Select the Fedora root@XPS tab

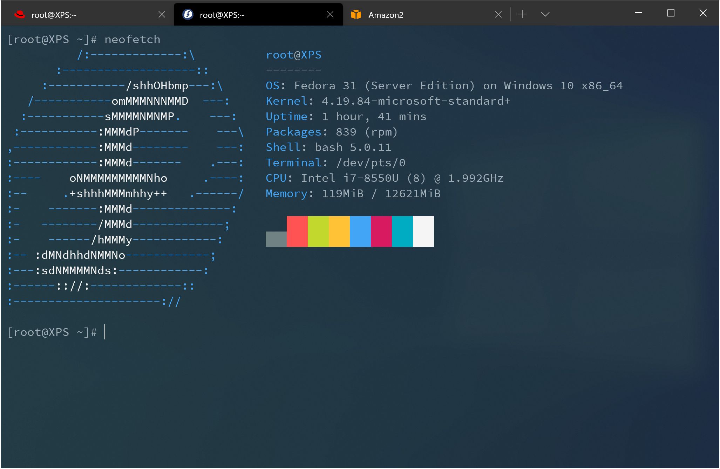258,14
